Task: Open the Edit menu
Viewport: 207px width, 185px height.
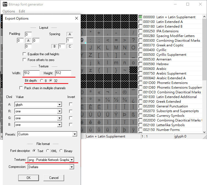Action: click(22, 11)
